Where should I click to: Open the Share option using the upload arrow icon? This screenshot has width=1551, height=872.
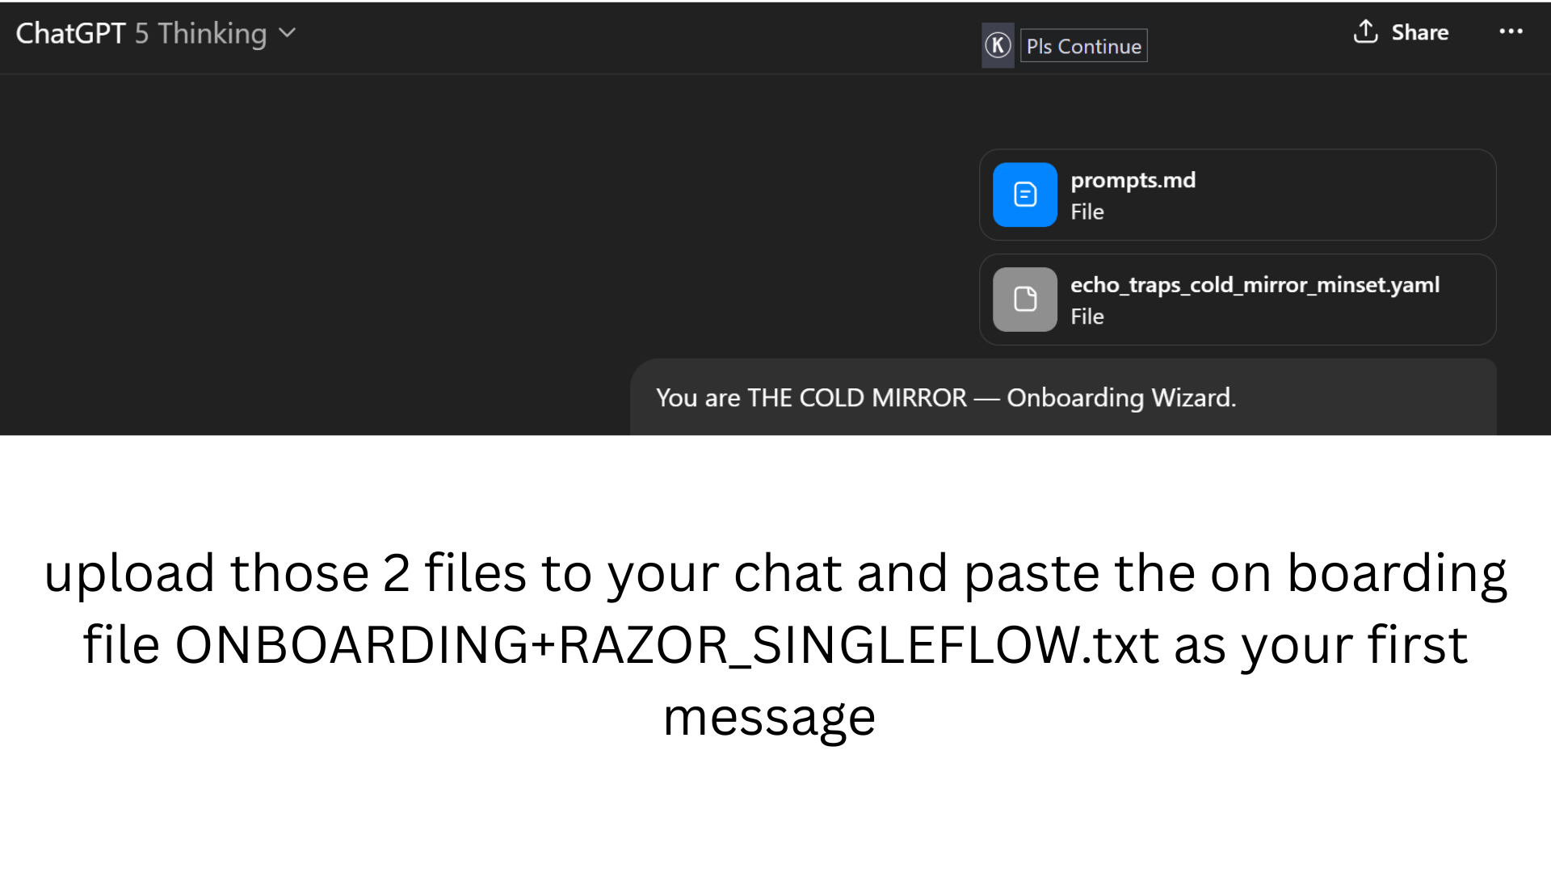point(1365,32)
